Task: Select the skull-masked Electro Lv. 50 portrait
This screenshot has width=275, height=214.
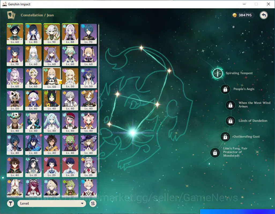Action: tap(15, 100)
